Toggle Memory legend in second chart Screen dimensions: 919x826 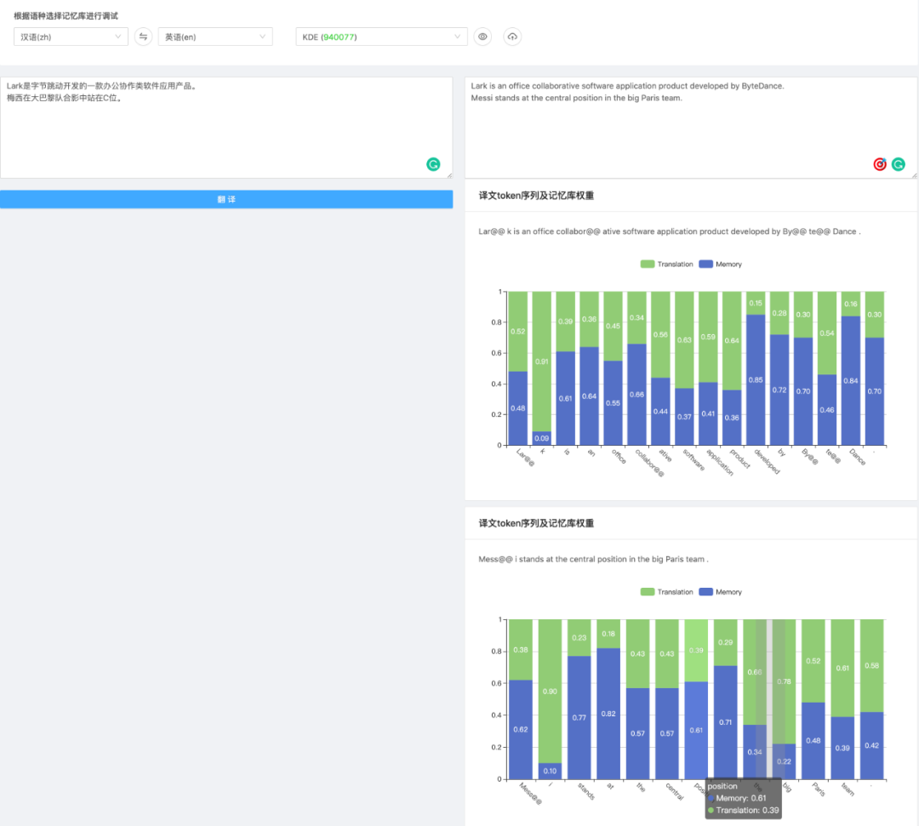[720, 592]
